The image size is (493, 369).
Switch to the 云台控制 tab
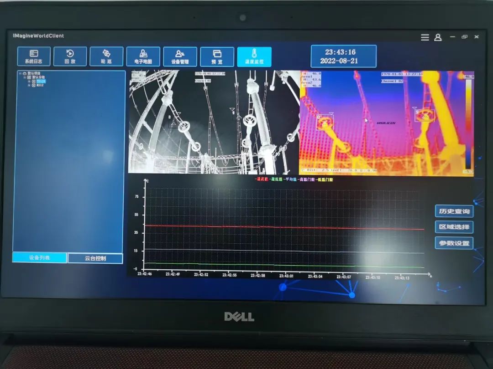pos(95,258)
